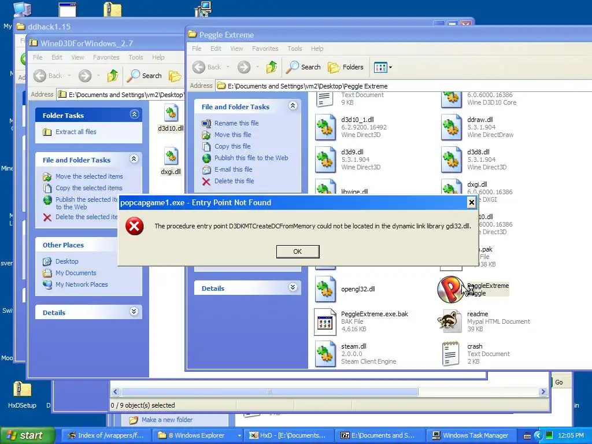The width and height of the screenshot is (592, 444).
Task: Open My Network Places from Other Places
Action: click(82, 284)
